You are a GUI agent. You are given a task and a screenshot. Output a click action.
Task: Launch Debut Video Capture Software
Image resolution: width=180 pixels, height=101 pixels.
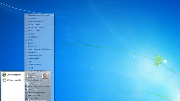38,86
